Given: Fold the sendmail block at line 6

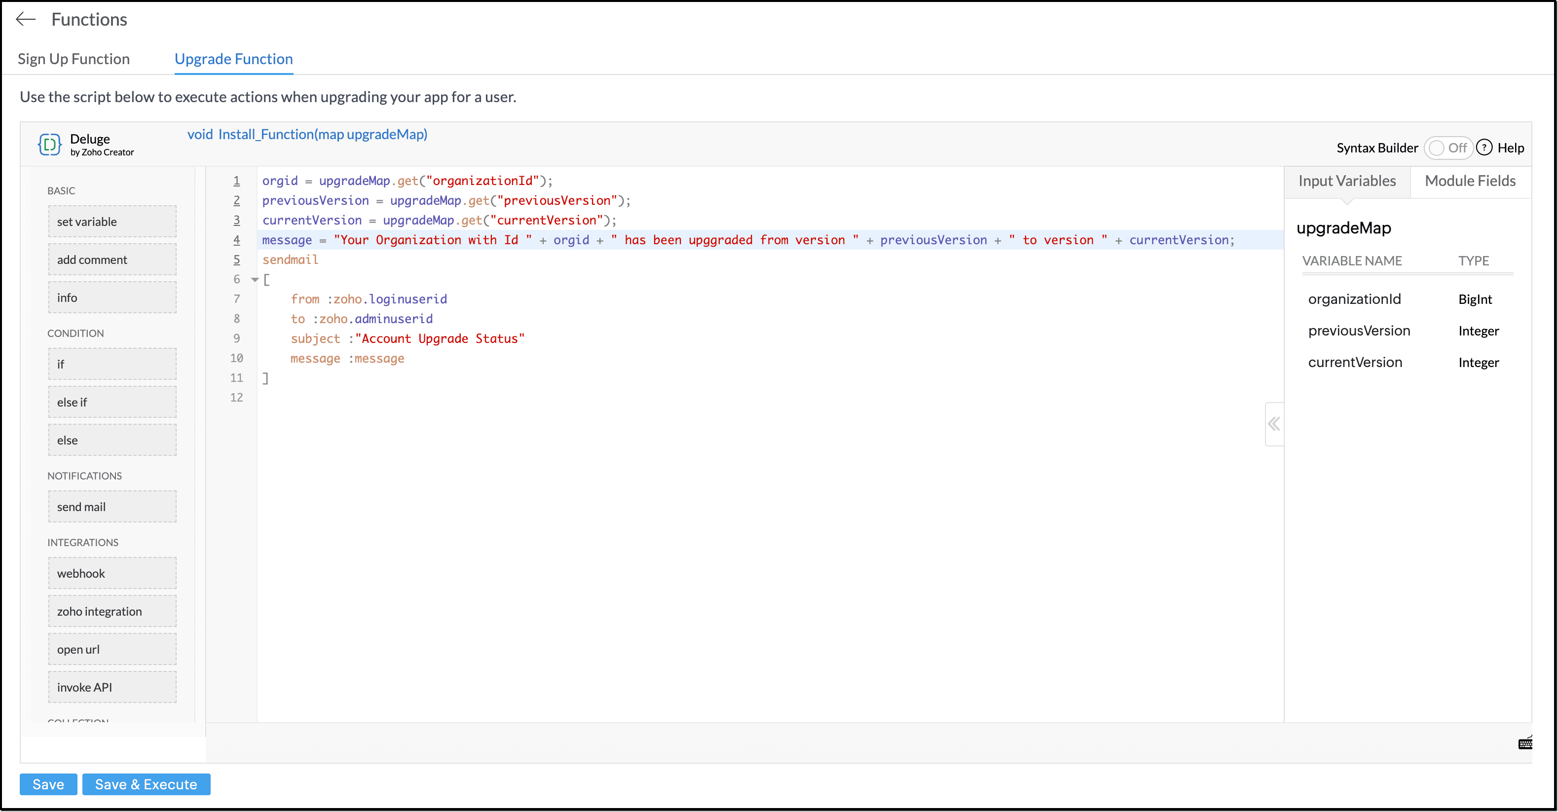Looking at the screenshot, I should click(x=255, y=279).
